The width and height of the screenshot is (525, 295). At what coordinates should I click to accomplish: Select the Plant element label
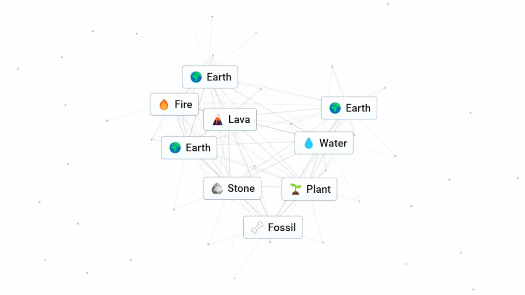318,189
